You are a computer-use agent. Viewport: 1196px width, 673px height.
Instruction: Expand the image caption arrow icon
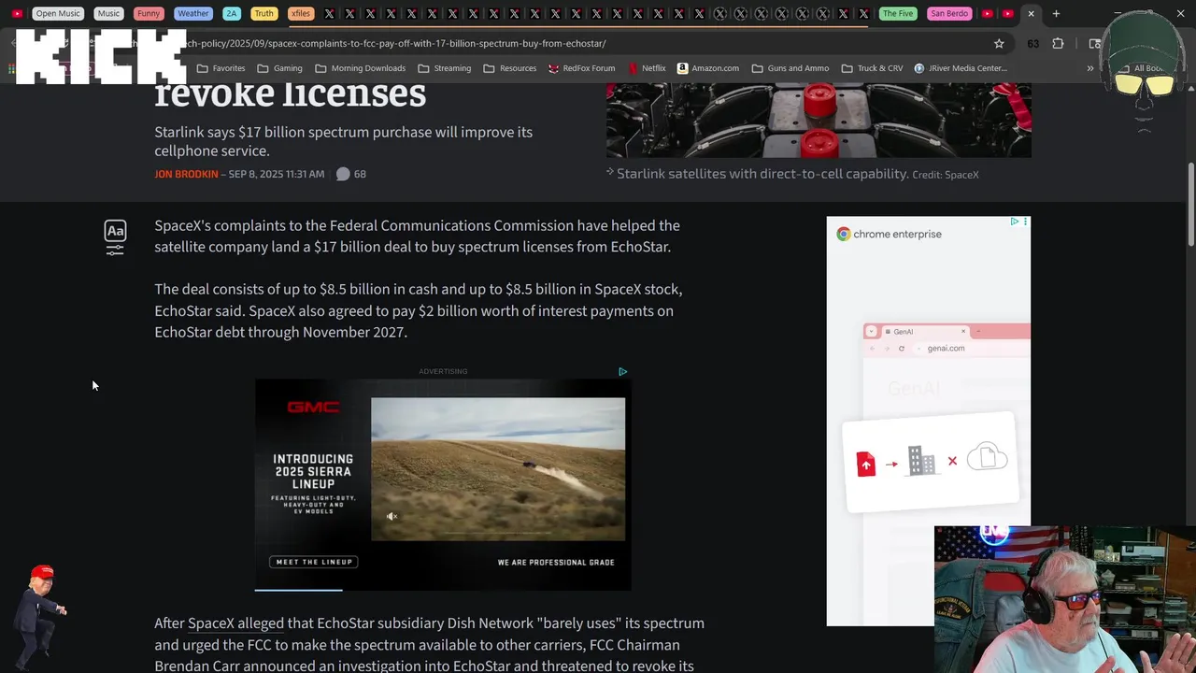point(610,172)
